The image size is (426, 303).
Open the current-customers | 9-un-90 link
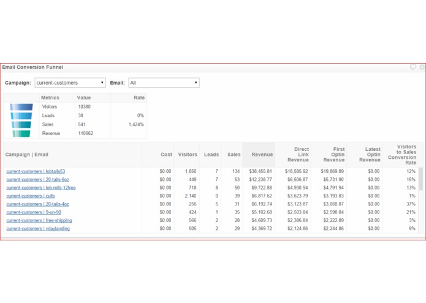point(34,212)
